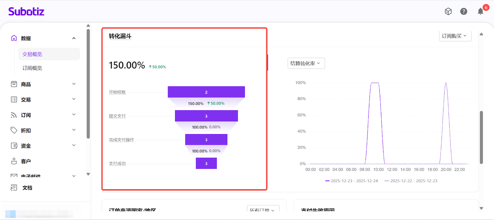Click the 折扣 tag icon in sidebar
Image resolution: width=494 pixels, height=220 pixels.
click(x=14, y=130)
